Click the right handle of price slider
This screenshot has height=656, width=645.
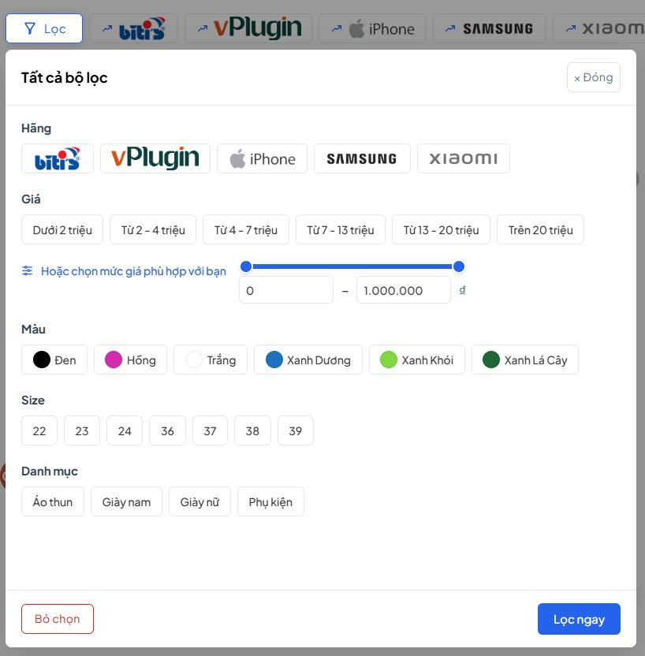[459, 266]
